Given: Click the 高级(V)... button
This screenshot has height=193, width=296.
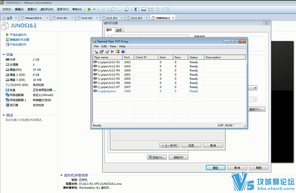Looking at the screenshot, I should [256, 109].
